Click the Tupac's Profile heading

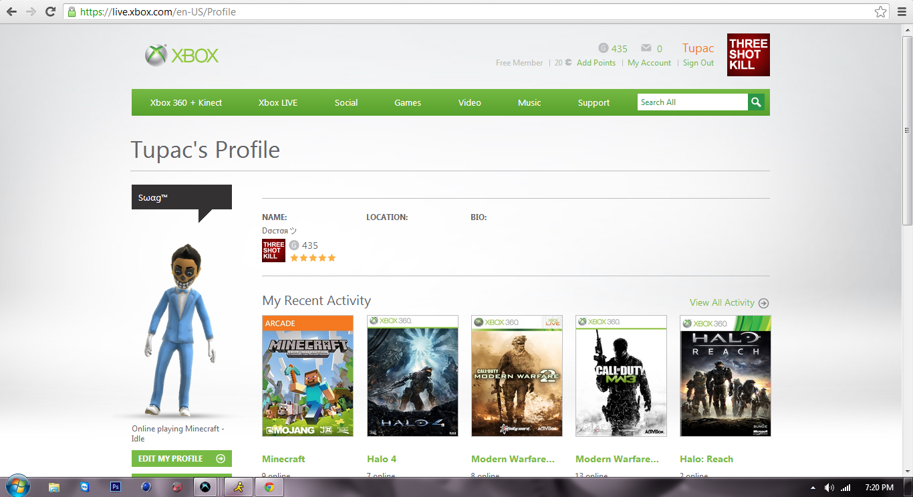click(x=205, y=150)
